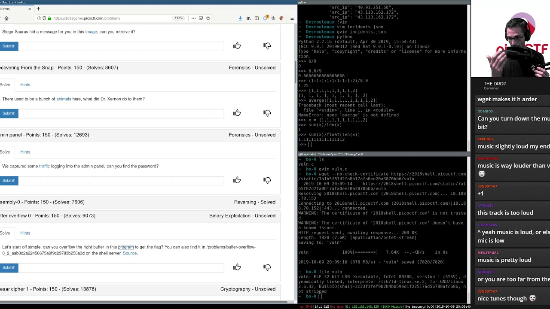This screenshot has height=309, width=550.
Task: Collapse the admin panel problem header
Action: [x=140, y=135]
